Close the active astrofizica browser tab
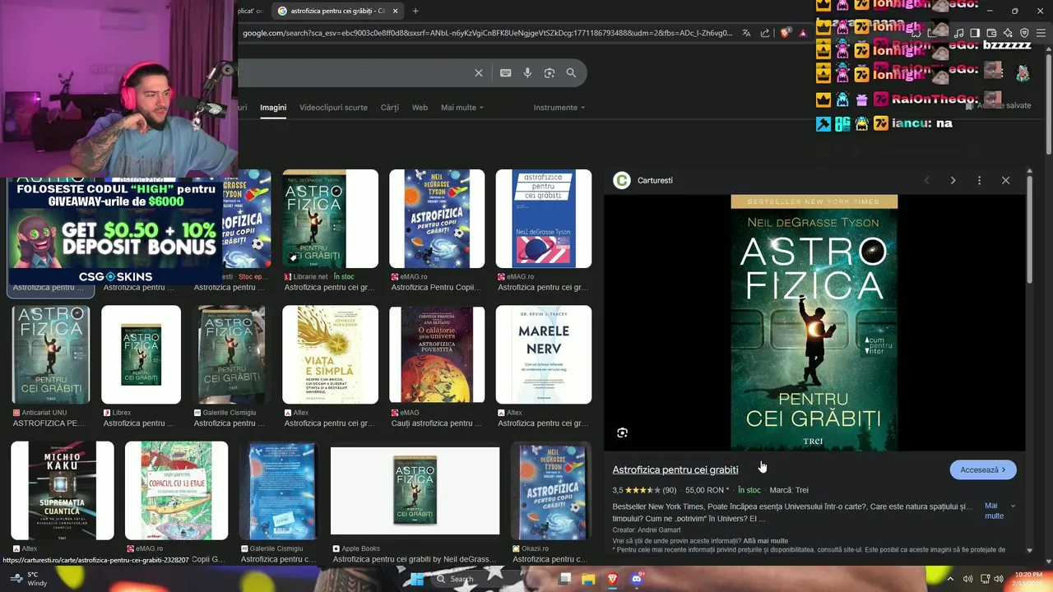Screen dimensions: 1053x592 point(396,11)
